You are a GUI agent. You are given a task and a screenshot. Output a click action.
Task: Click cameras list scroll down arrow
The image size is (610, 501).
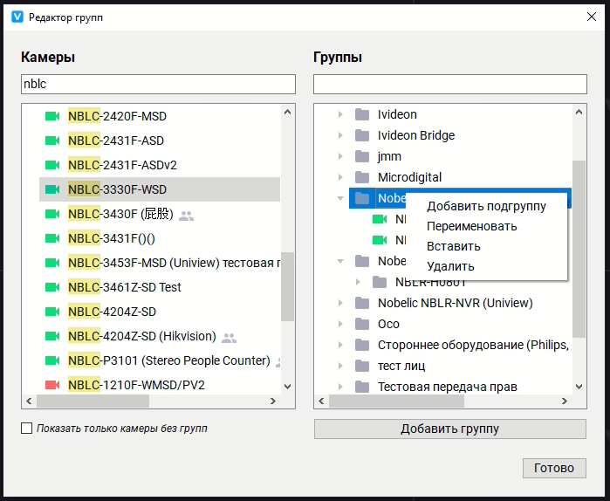(287, 387)
